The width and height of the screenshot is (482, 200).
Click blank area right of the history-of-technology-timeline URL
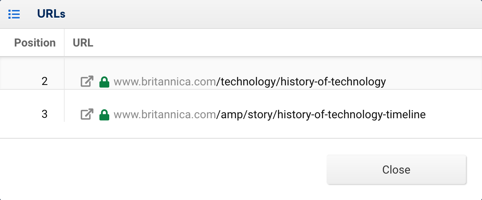tap(453, 115)
